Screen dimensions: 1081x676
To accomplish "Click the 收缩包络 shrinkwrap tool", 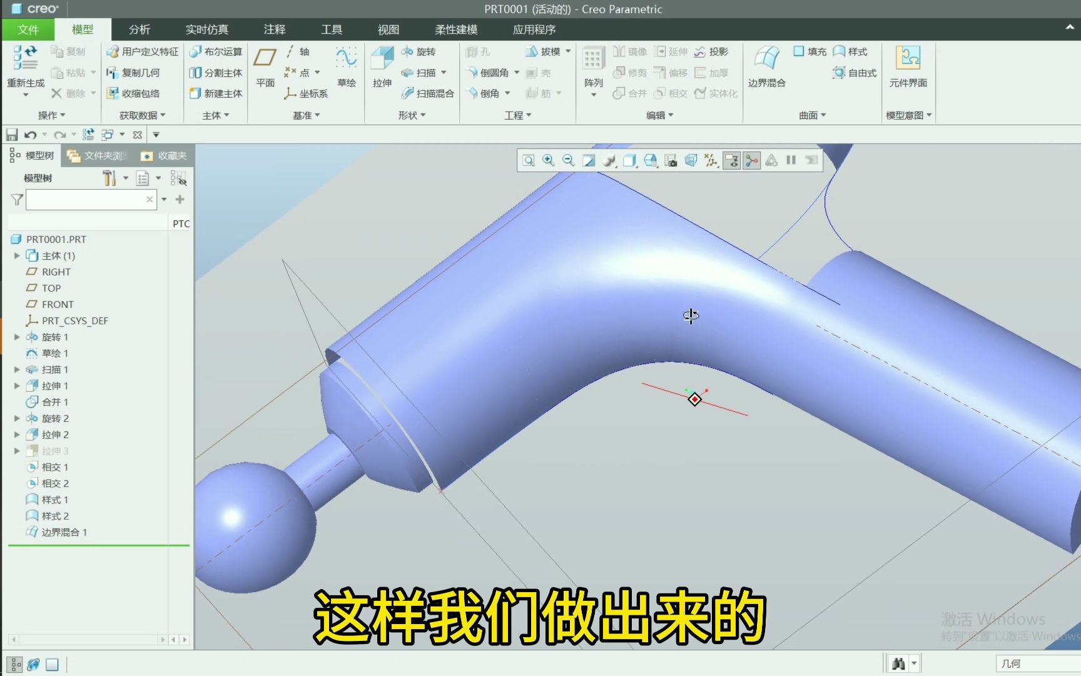I will click(133, 93).
